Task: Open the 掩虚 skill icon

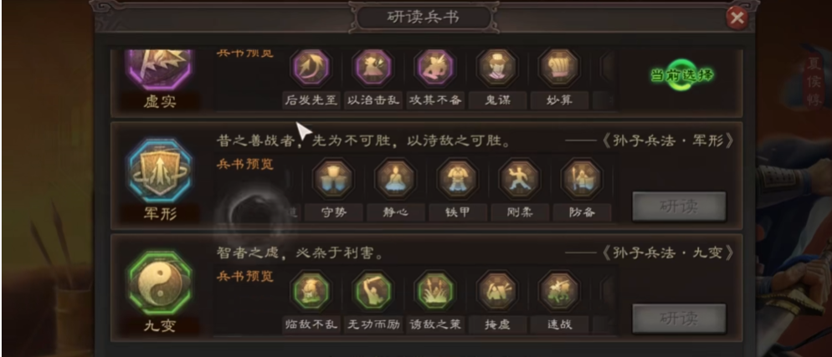Action: [497, 291]
